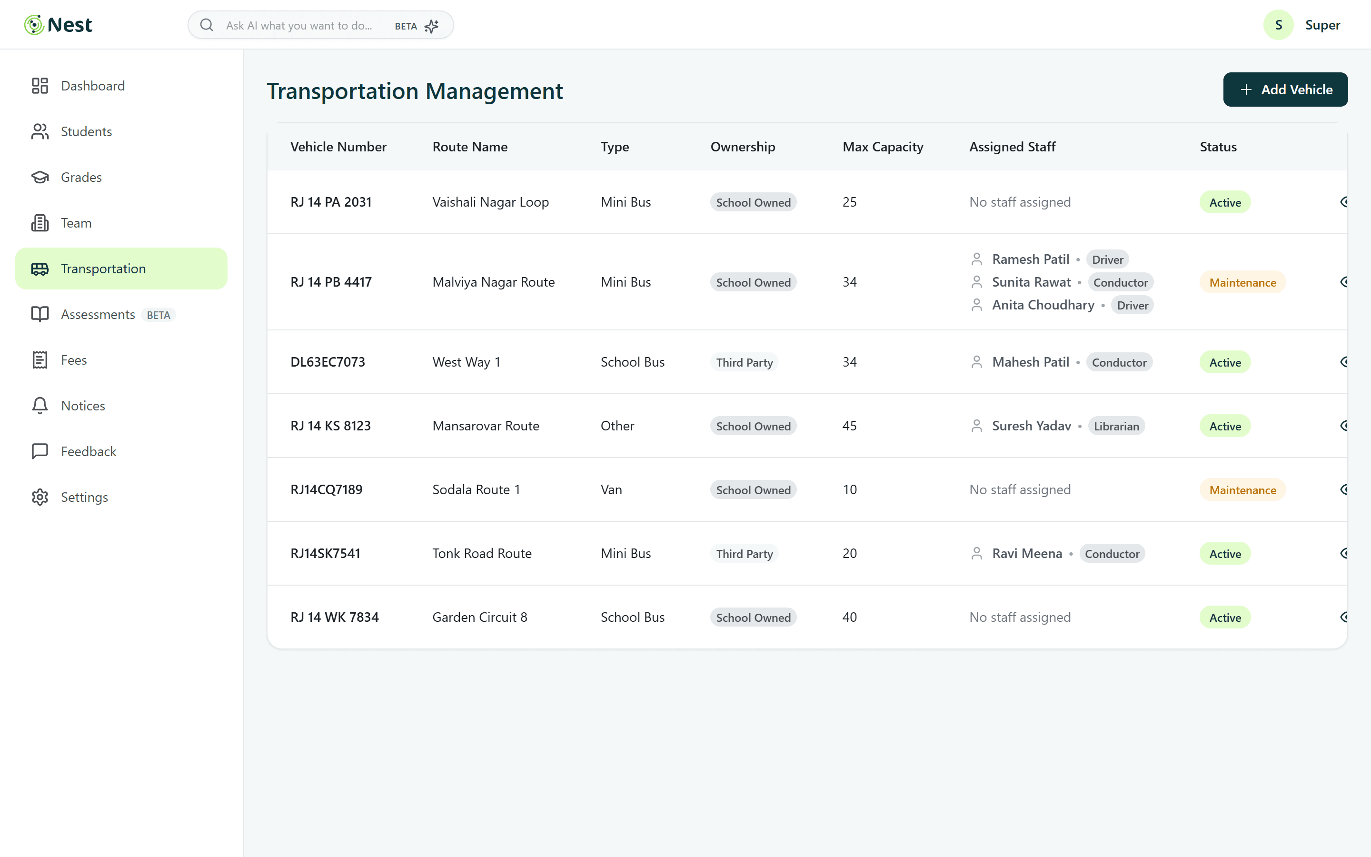Click the Feedback chat bubble icon
Screen dimensions: 1371x857
(40, 452)
